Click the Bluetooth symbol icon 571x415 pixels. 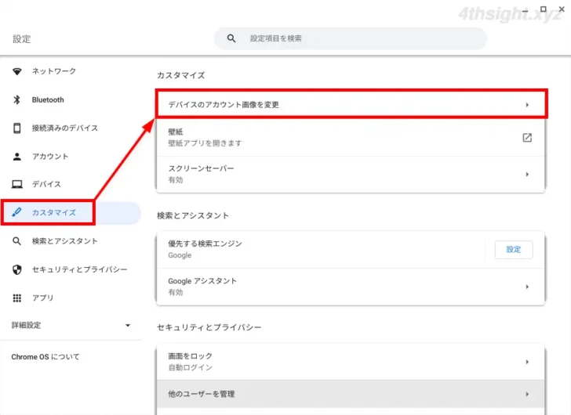pyautogui.click(x=16, y=99)
